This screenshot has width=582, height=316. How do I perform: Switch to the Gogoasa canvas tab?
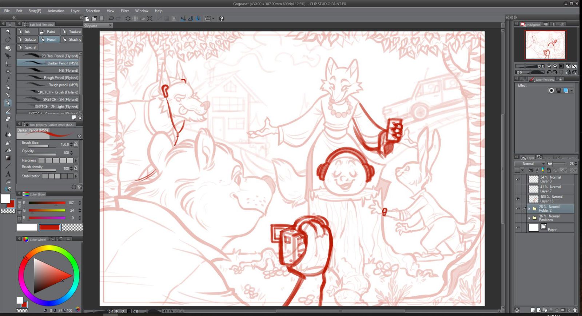point(98,25)
